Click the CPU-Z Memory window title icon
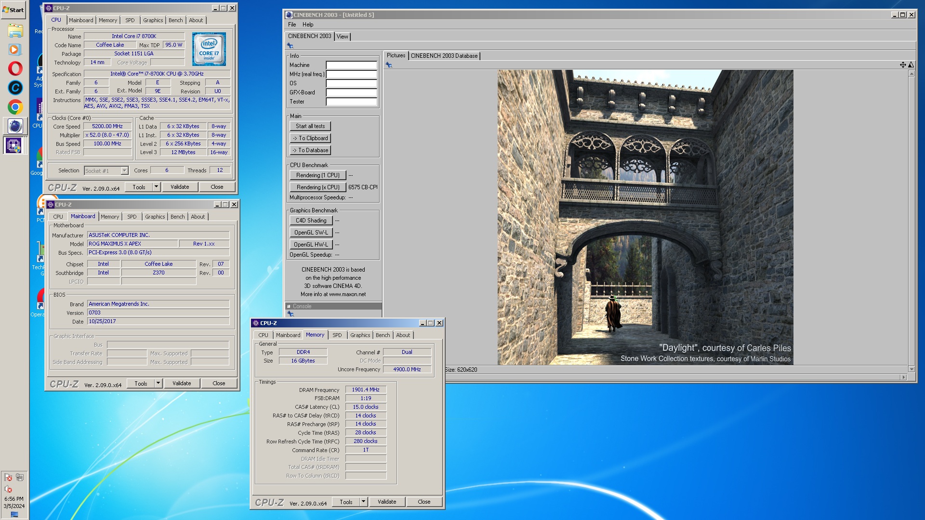The height and width of the screenshot is (520, 925). [256, 323]
